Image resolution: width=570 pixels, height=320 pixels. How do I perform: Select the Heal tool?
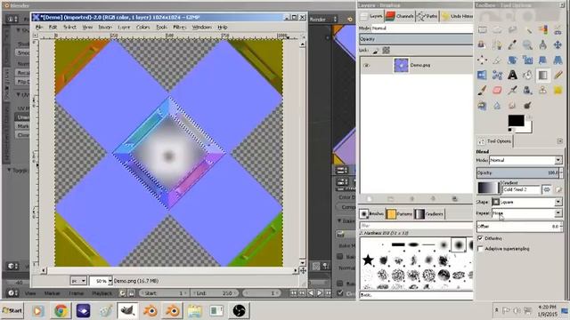[x=558, y=91]
